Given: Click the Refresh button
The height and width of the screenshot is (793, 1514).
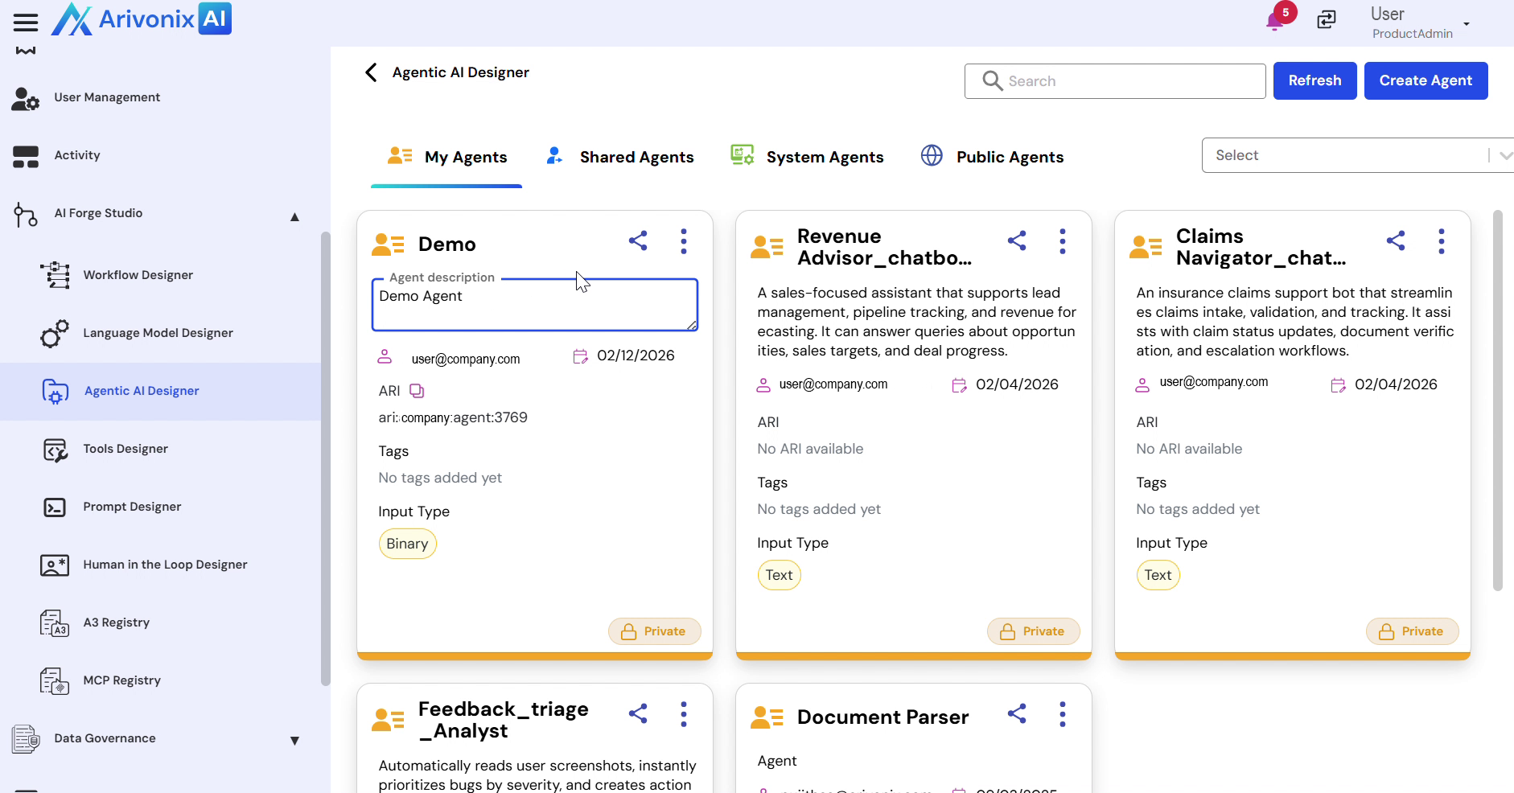Looking at the screenshot, I should point(1314,80).
